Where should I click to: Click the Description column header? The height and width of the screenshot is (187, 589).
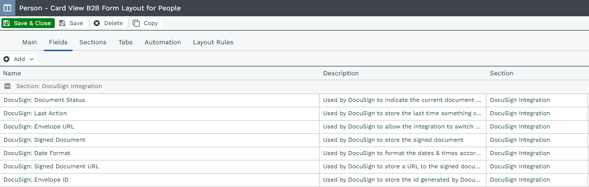tap(341, 73)
